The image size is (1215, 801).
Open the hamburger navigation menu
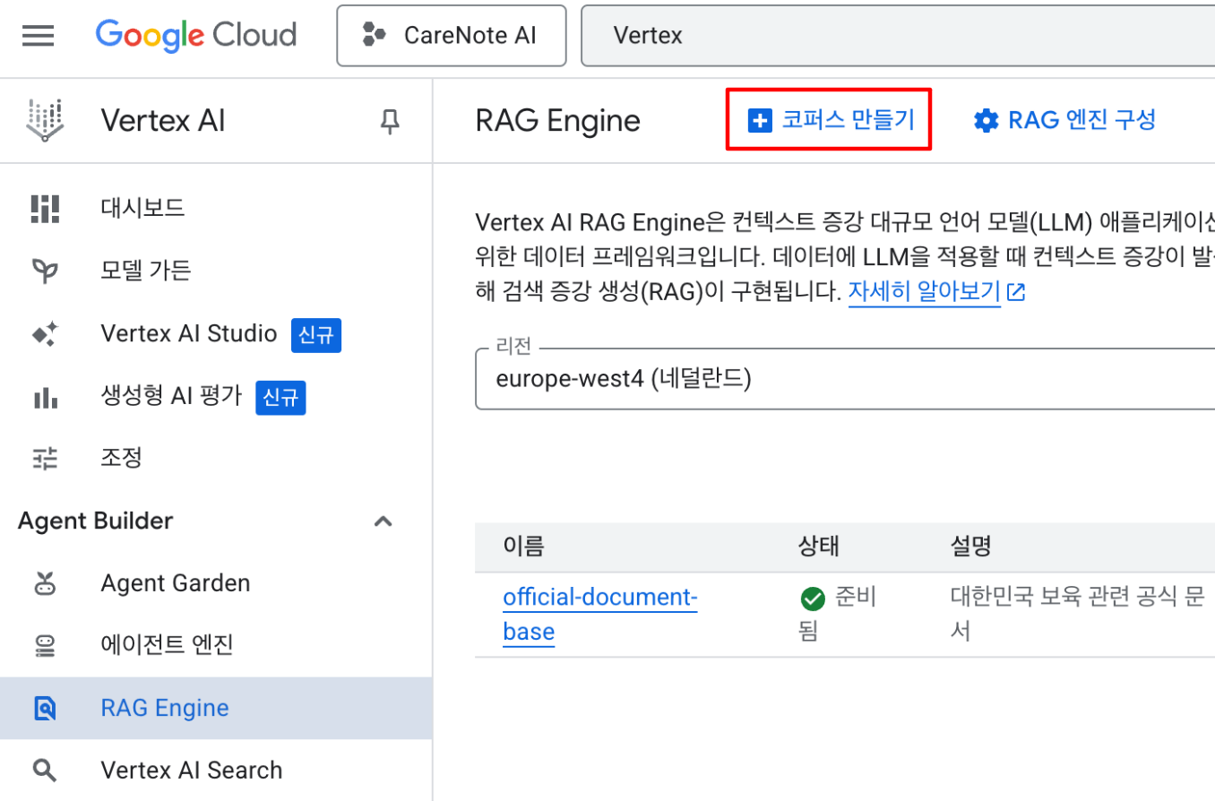coord(39,36)
